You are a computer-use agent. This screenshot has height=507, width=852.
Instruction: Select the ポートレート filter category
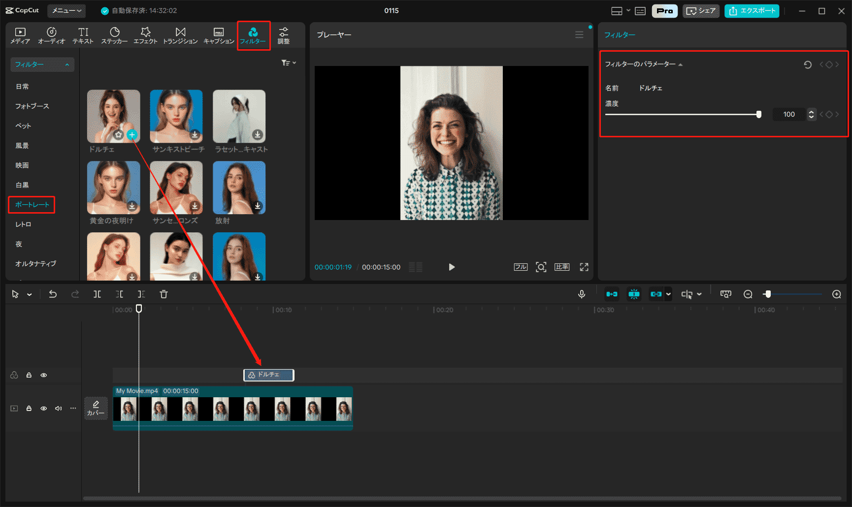click(x=31, y=205)
